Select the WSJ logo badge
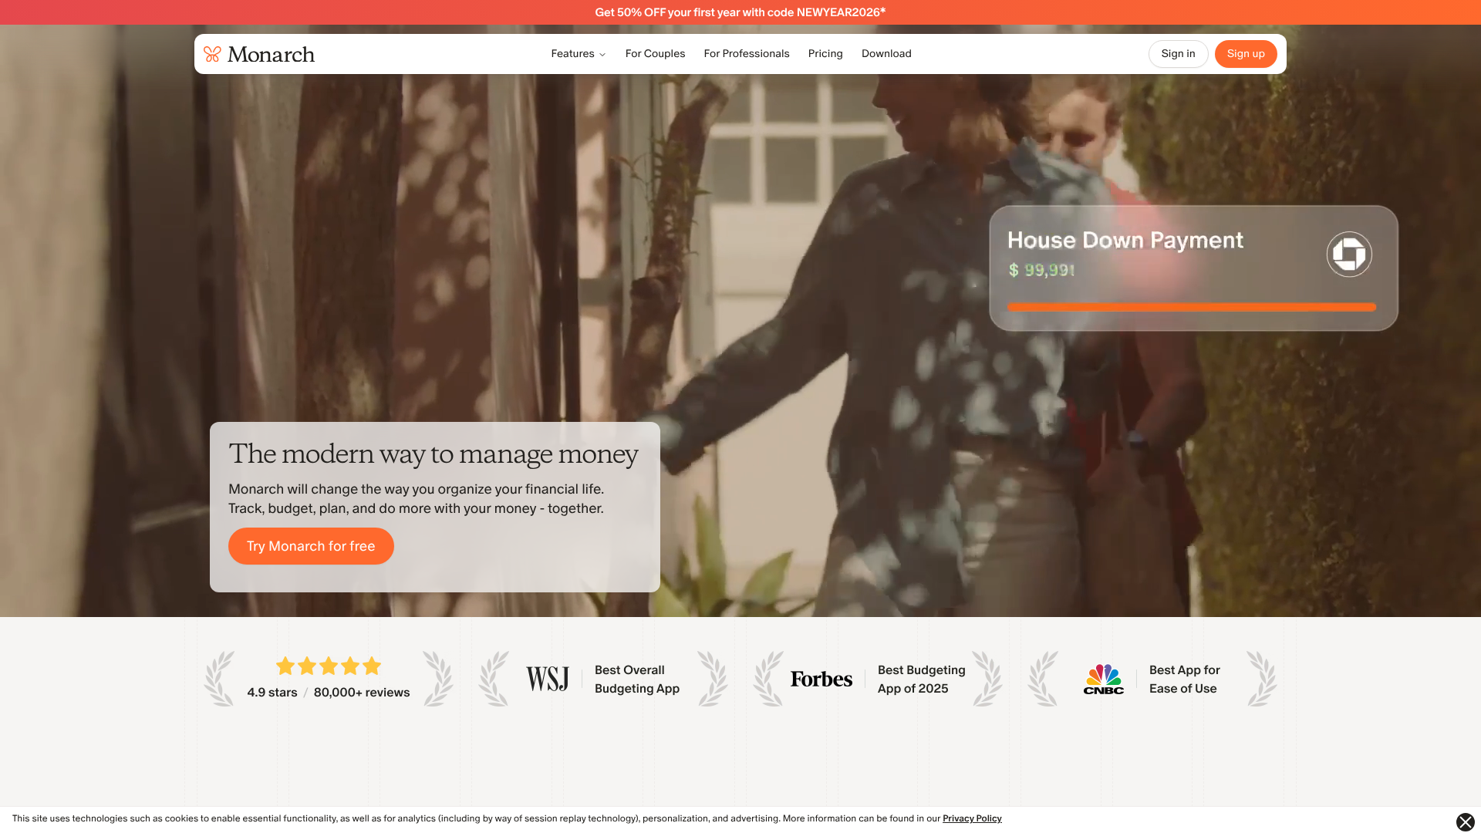 coord(546,679)
